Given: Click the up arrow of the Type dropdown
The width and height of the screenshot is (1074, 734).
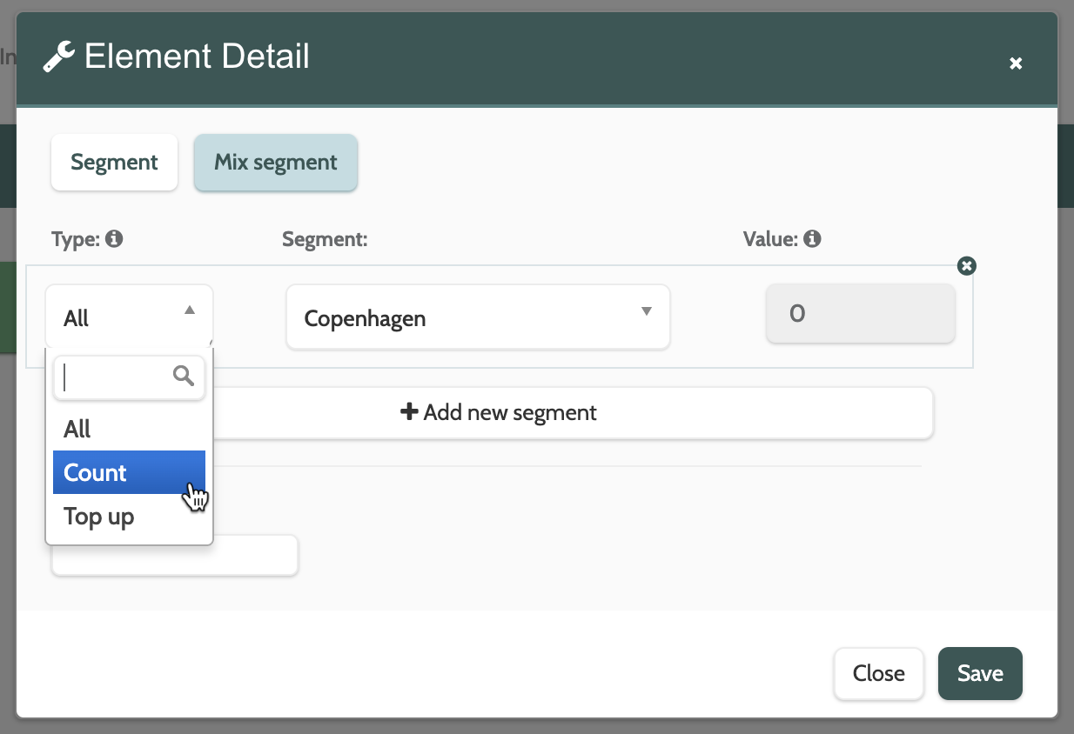Looking at the screenshot, I should tap(190, 310).
